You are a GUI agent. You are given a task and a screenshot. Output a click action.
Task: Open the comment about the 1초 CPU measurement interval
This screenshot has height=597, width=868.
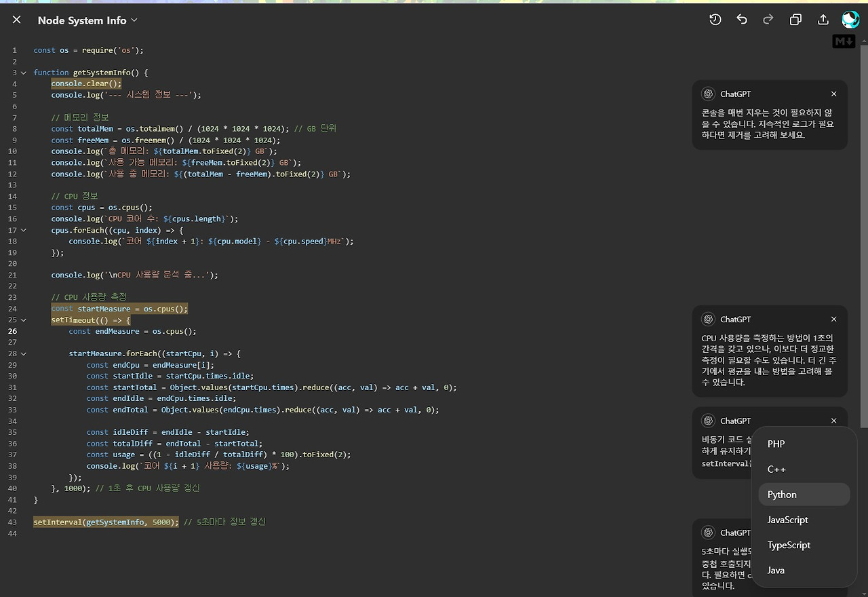click(770, 351)
